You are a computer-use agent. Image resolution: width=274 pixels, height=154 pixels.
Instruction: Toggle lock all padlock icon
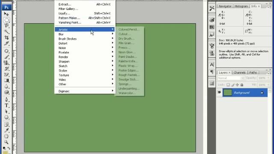pos(241,85)
